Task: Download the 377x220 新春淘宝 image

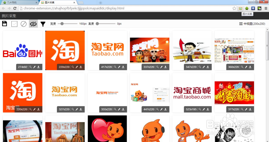Action: coord(250,109)
